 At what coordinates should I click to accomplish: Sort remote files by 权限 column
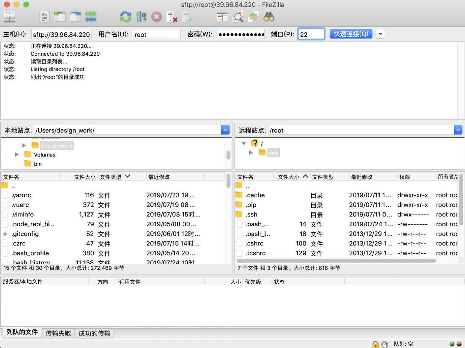point(416,176)
